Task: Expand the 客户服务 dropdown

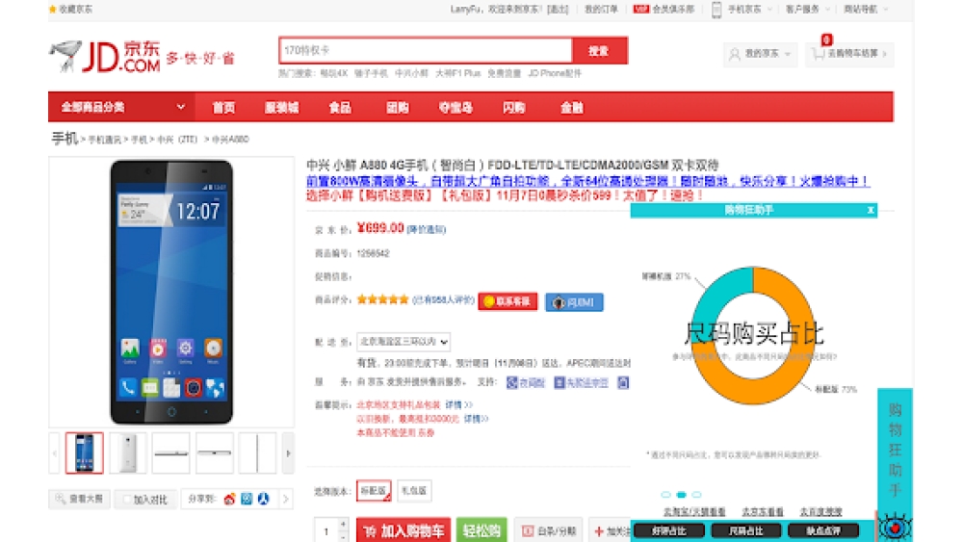Action: coord(826,10)
